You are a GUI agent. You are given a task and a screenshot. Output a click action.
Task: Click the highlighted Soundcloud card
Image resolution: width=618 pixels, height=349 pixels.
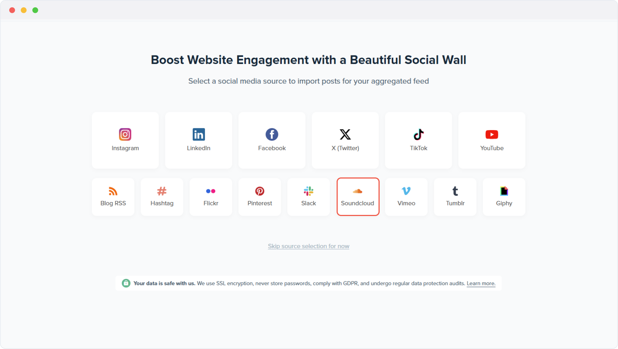tap(358, 197)
